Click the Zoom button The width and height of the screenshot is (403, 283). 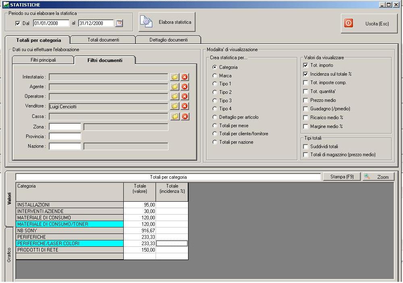click(378, 177)
